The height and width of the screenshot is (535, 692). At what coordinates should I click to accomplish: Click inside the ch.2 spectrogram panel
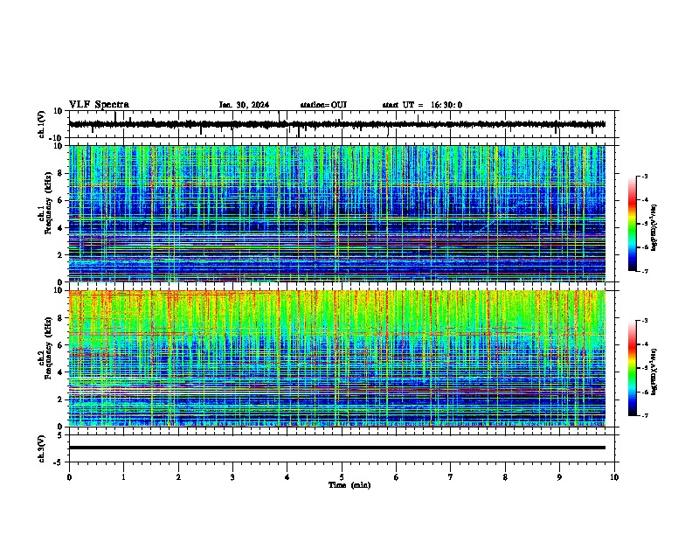click(336, 358)
